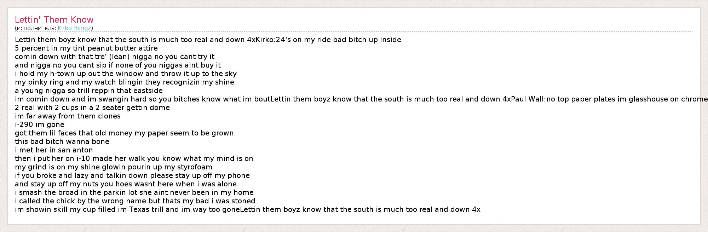The width and height of the screenshot is (708, 232).
Task: Click the 'my grind is on my shine' line
Action: tap(114, 167)
